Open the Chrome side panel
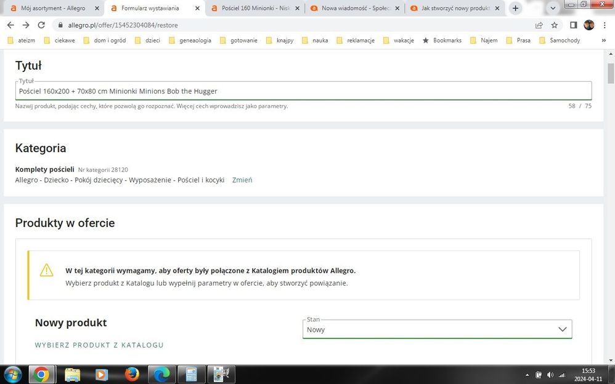The width and height of the screenshot is (615, 384). pyautogui.click(x=574, y=25)
